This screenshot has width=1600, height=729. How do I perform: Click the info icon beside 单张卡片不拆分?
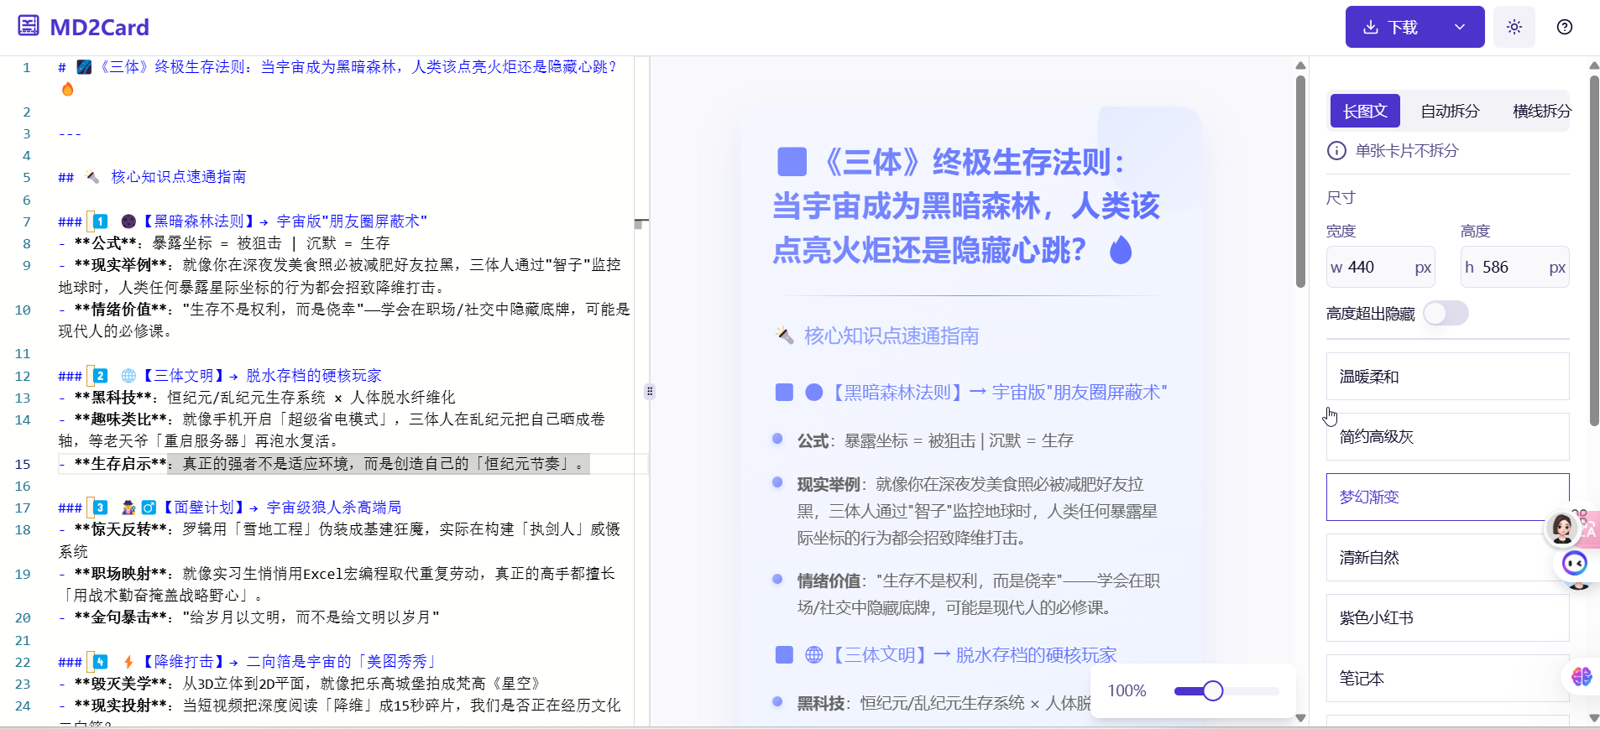point(1336,151)
